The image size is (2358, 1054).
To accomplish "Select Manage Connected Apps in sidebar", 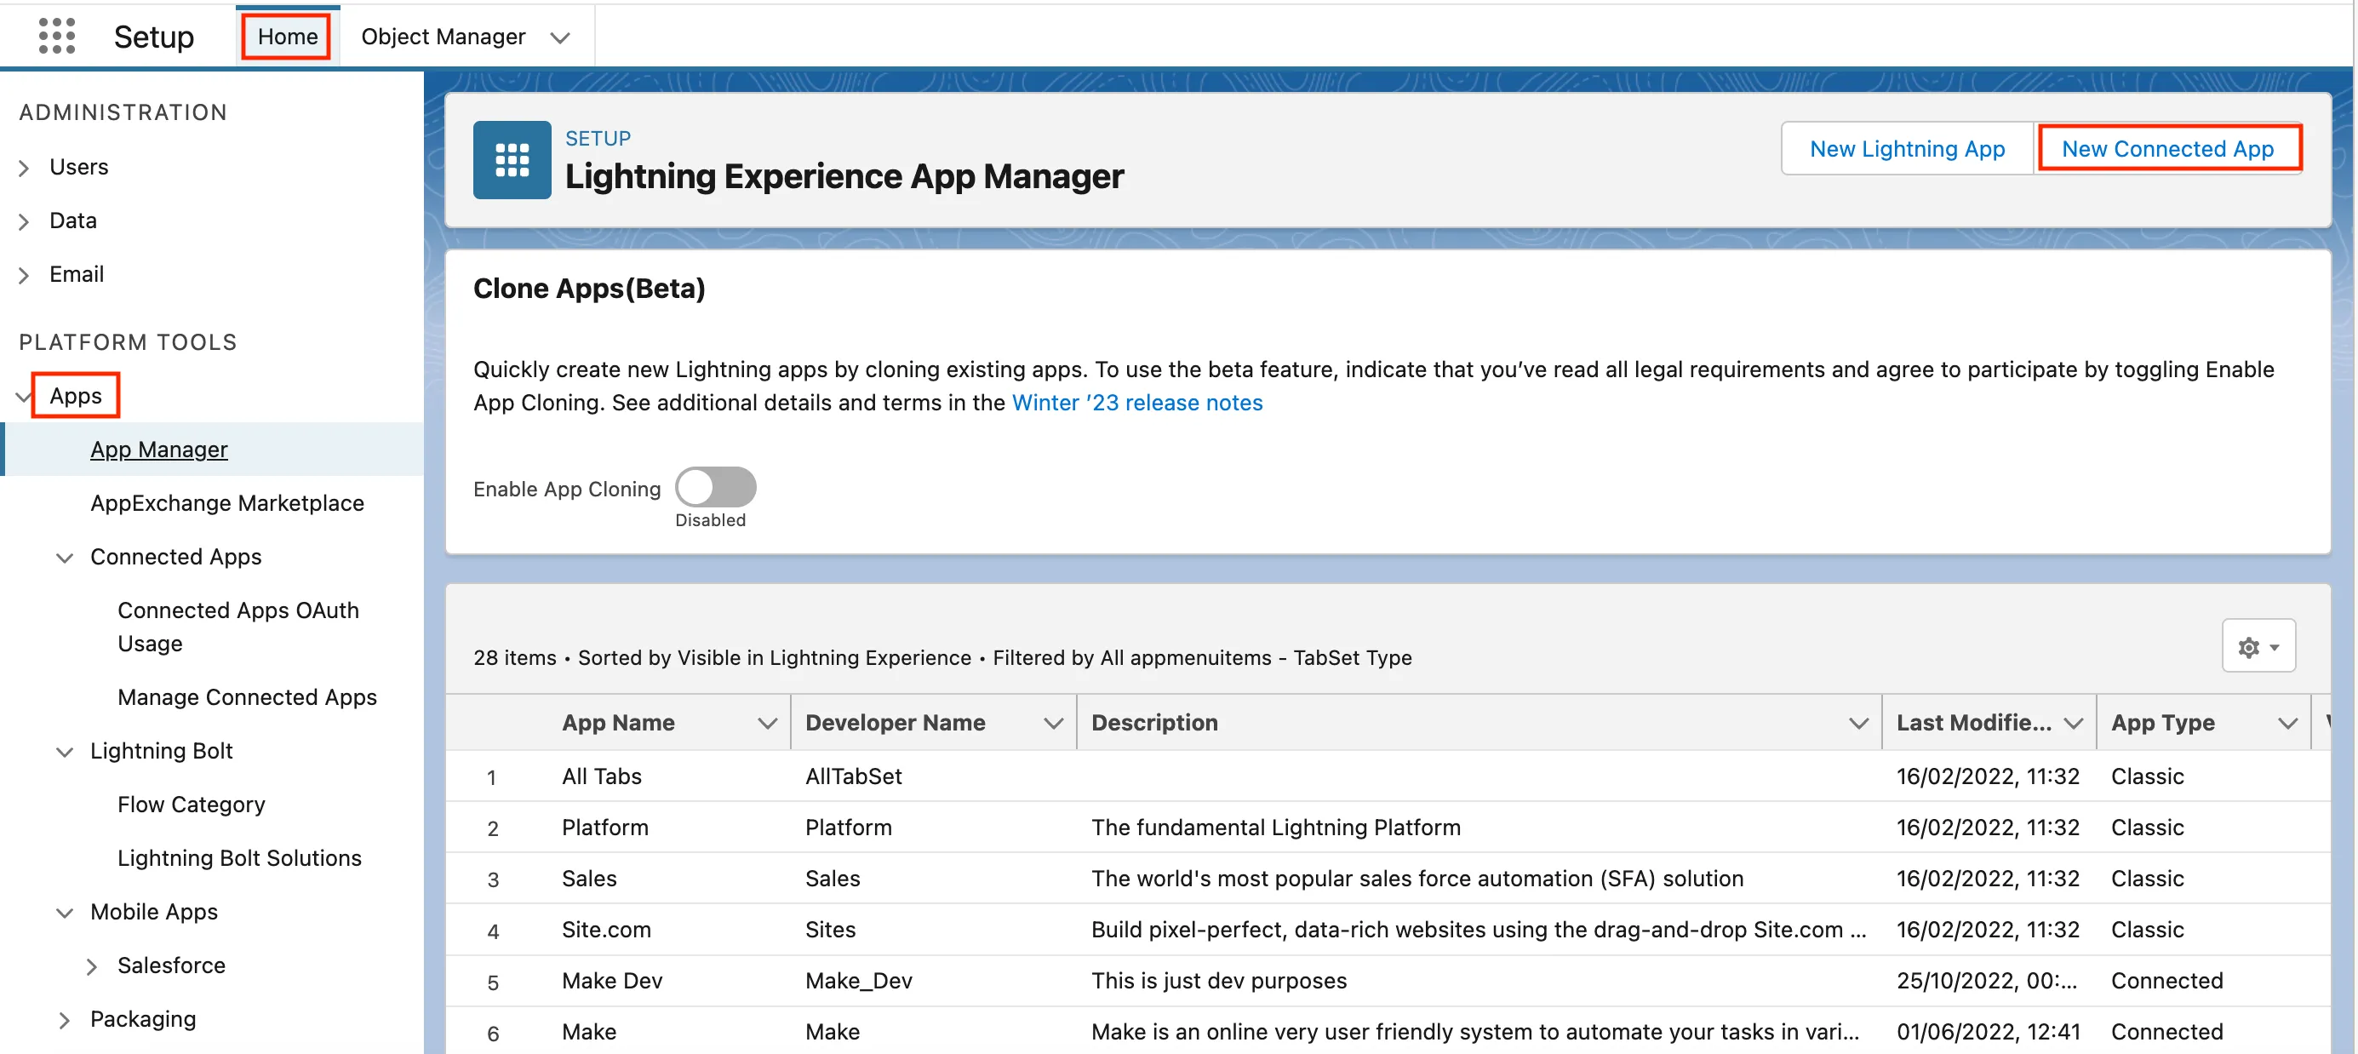I will coord(247,697).
